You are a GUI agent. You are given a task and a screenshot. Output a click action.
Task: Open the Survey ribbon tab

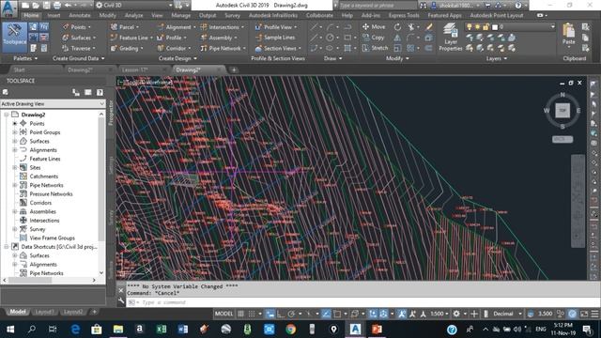point(232,15)
